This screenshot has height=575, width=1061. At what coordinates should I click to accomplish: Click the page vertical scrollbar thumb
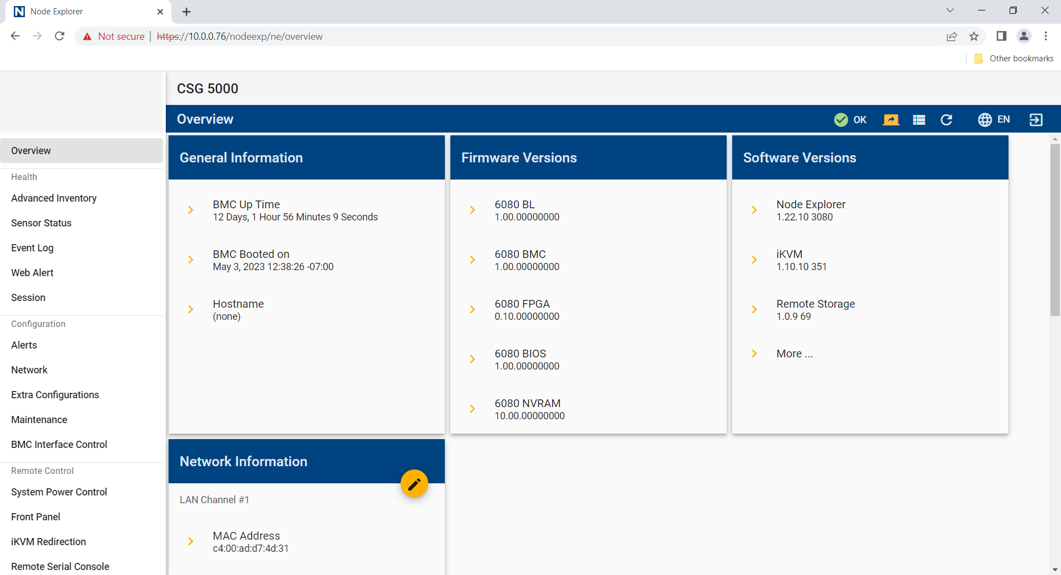1055,230
